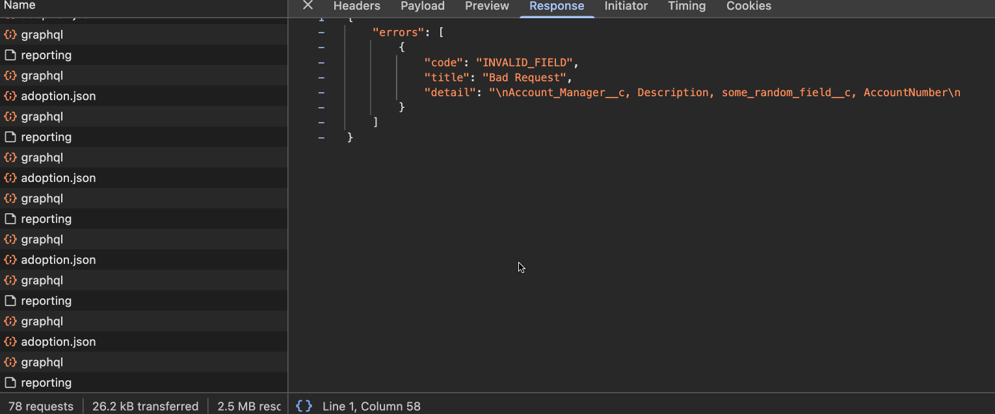
Task: Click the bottommost graphql request's JSON icon
Action: pos(10,362)
